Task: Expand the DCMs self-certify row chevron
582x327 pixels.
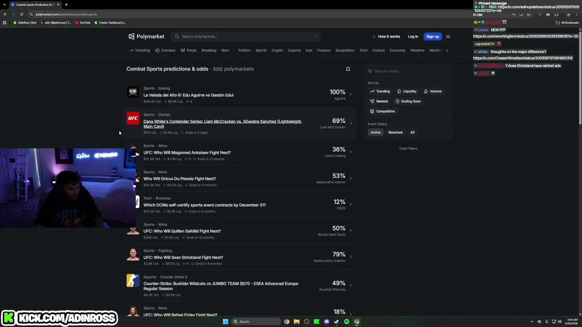Action: click(351, 204)
